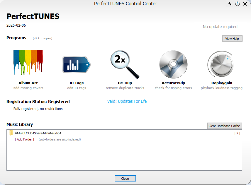The width and height of the screenshot is (251, 185).
Task: Click the 'No update required' status text
Action: coord(220,27)
